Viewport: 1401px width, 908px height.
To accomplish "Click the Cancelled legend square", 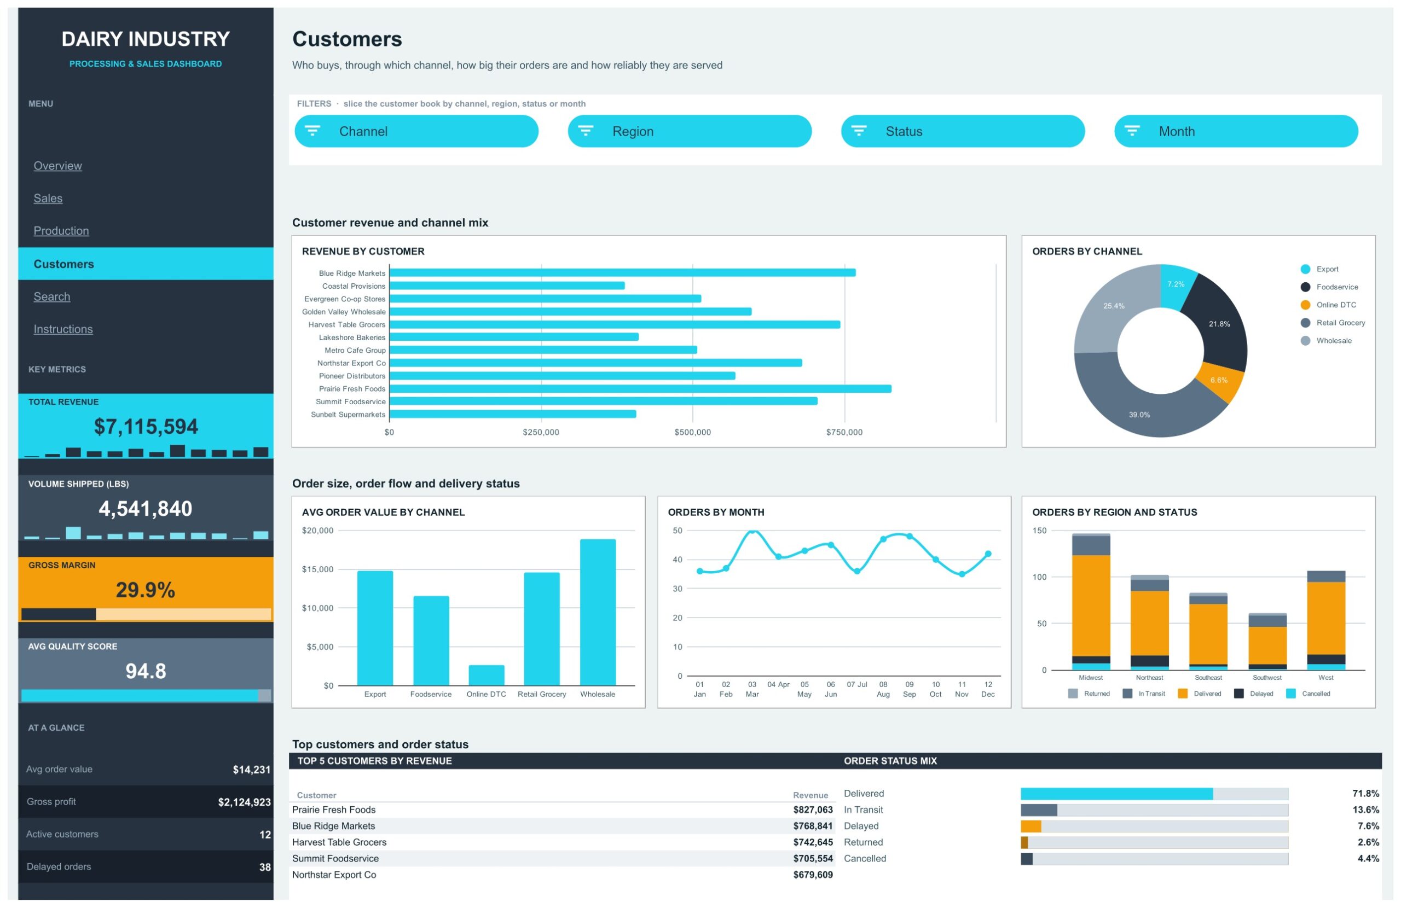I will pos(1291,694).
